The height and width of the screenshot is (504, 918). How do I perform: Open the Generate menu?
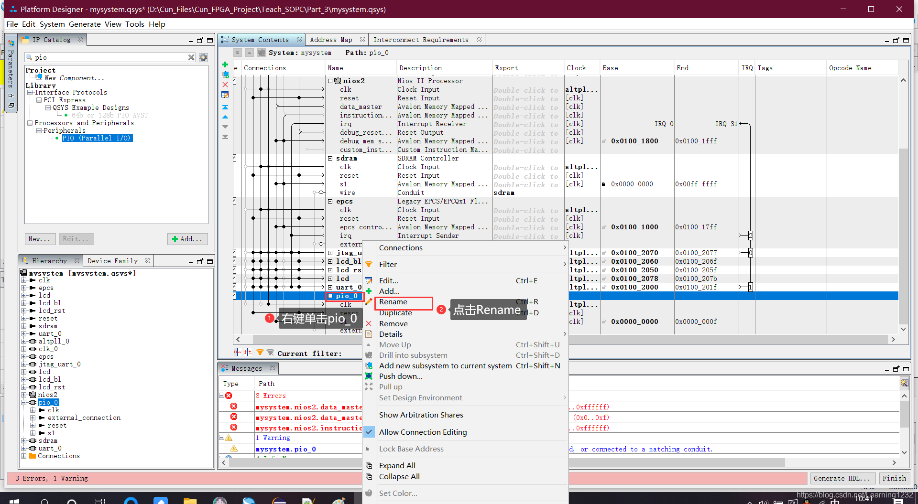[x=85, y=24]
